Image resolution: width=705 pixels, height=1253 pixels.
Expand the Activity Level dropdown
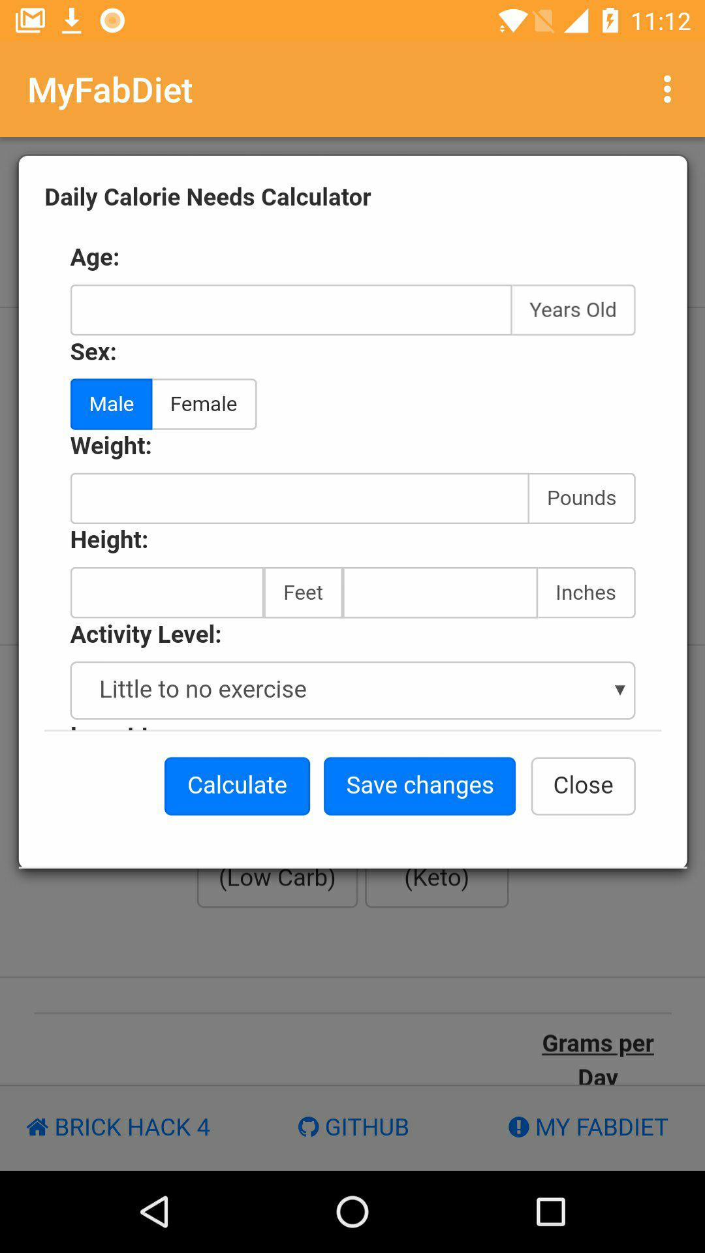pos(352,690)
